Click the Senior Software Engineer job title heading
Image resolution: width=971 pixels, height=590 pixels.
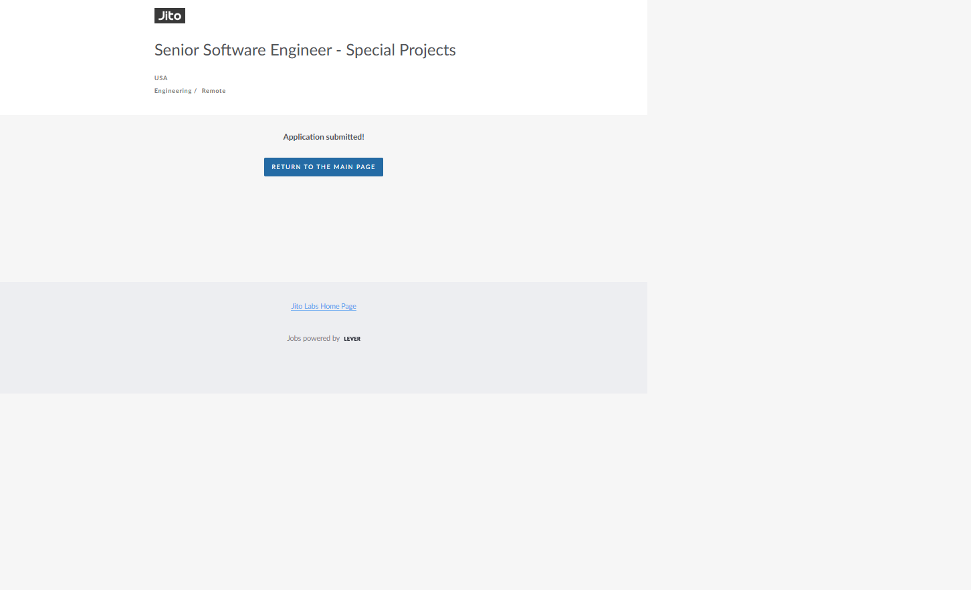[x=305, y=50]
